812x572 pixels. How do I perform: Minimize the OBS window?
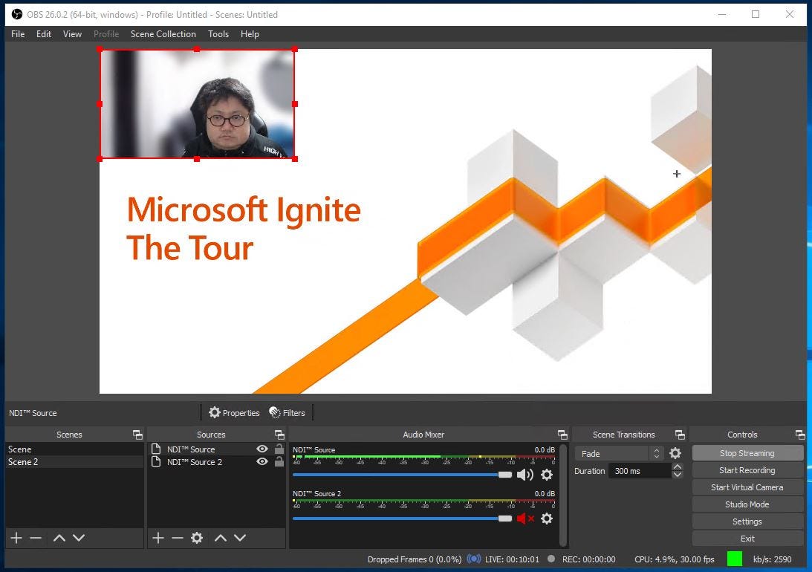pyautogui.click(x=722, y=15)
